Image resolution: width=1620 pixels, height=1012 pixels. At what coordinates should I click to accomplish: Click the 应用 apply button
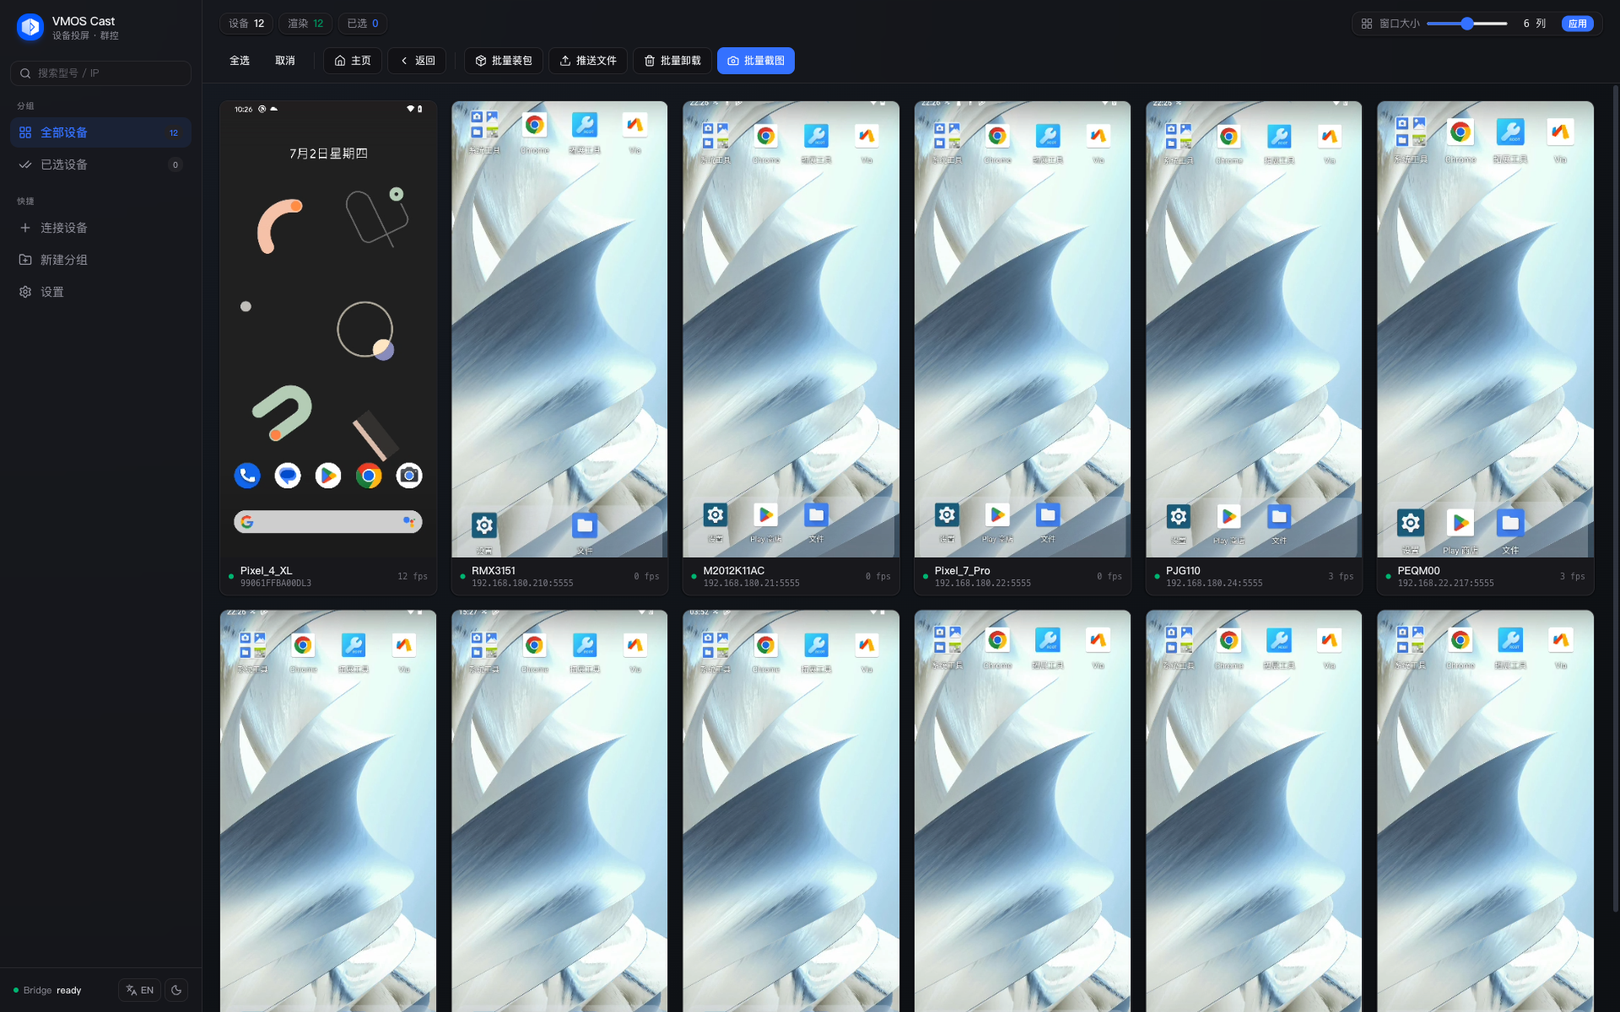coord(1577,24)
